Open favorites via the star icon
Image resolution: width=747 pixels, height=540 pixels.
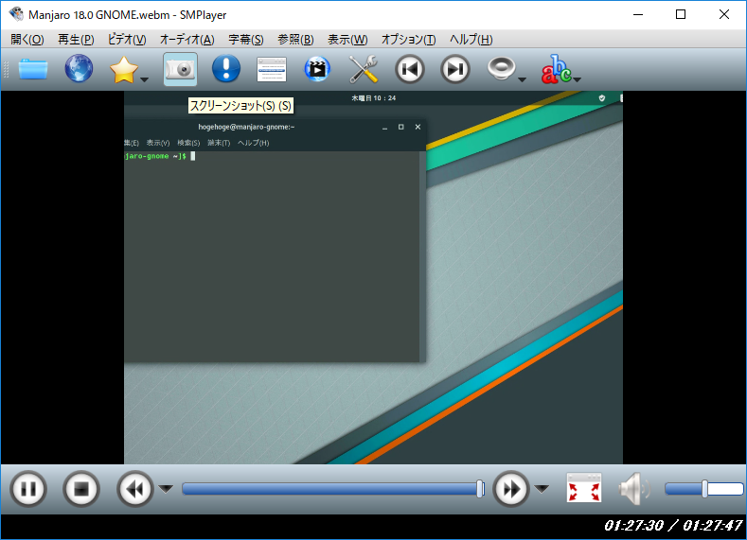pos(123,69)
